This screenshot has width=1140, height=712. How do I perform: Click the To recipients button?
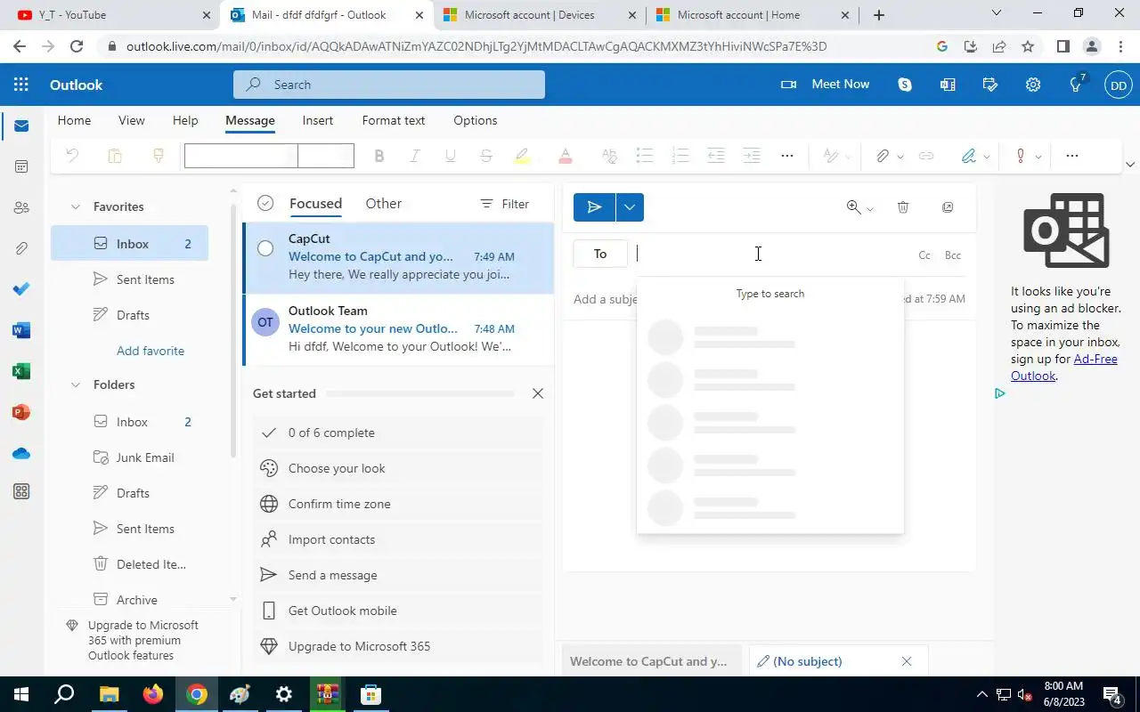(600, 255)
